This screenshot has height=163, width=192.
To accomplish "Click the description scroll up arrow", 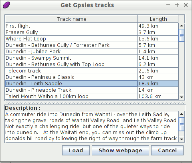I will (x=182, y=114).
